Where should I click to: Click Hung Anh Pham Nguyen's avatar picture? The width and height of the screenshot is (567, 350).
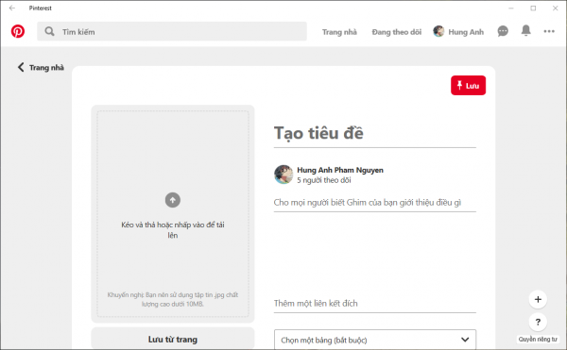(283, 175)
